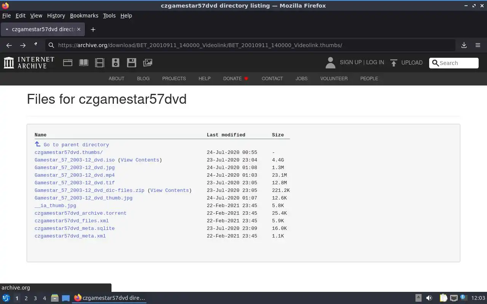Go back with the browser back arrow

9,45
